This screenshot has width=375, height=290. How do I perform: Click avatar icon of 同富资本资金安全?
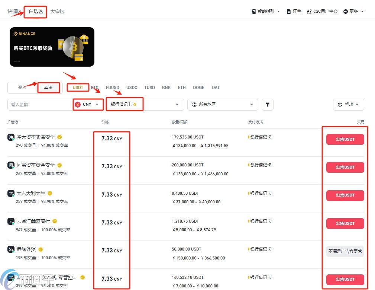[11, 165]
